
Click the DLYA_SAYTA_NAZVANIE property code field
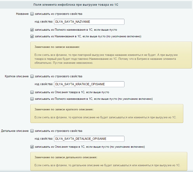pos(89,21)
